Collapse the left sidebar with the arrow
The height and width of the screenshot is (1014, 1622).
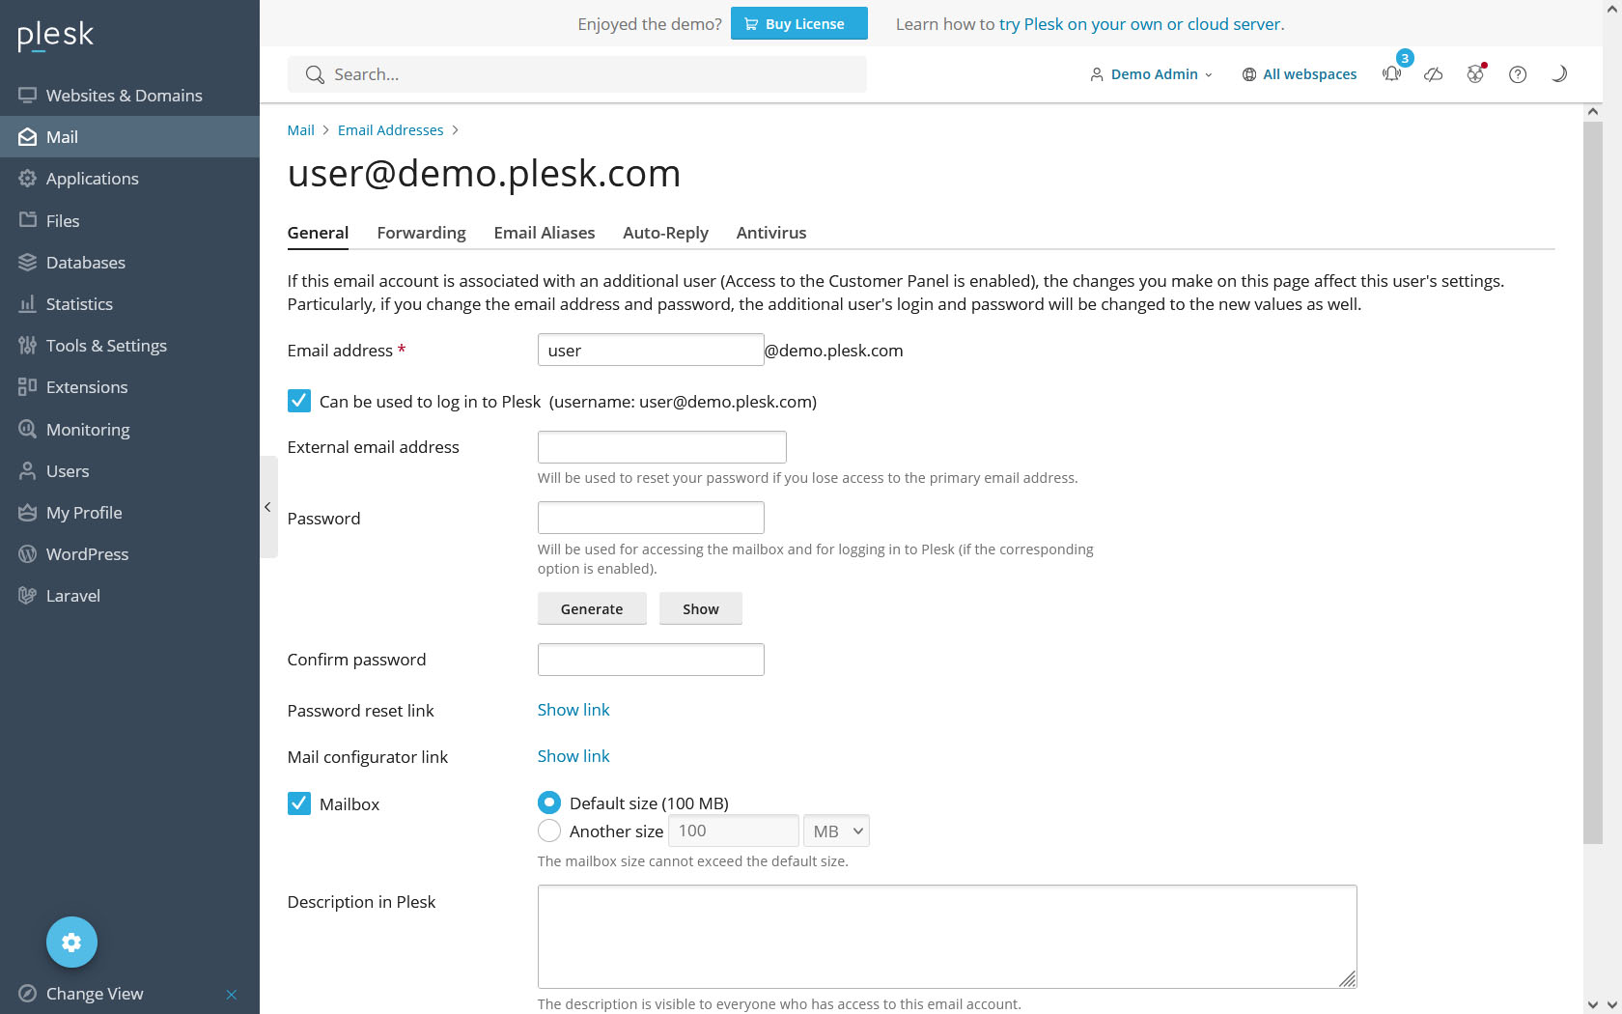tap(267, 507)
